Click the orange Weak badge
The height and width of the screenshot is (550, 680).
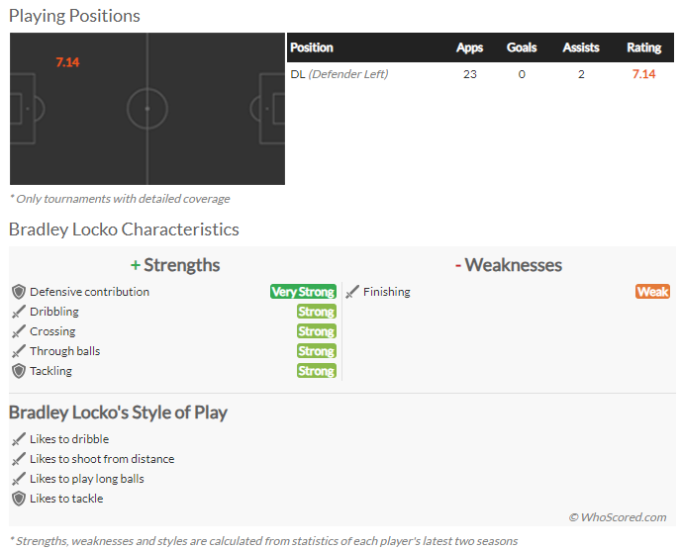[x=652, y=292]
